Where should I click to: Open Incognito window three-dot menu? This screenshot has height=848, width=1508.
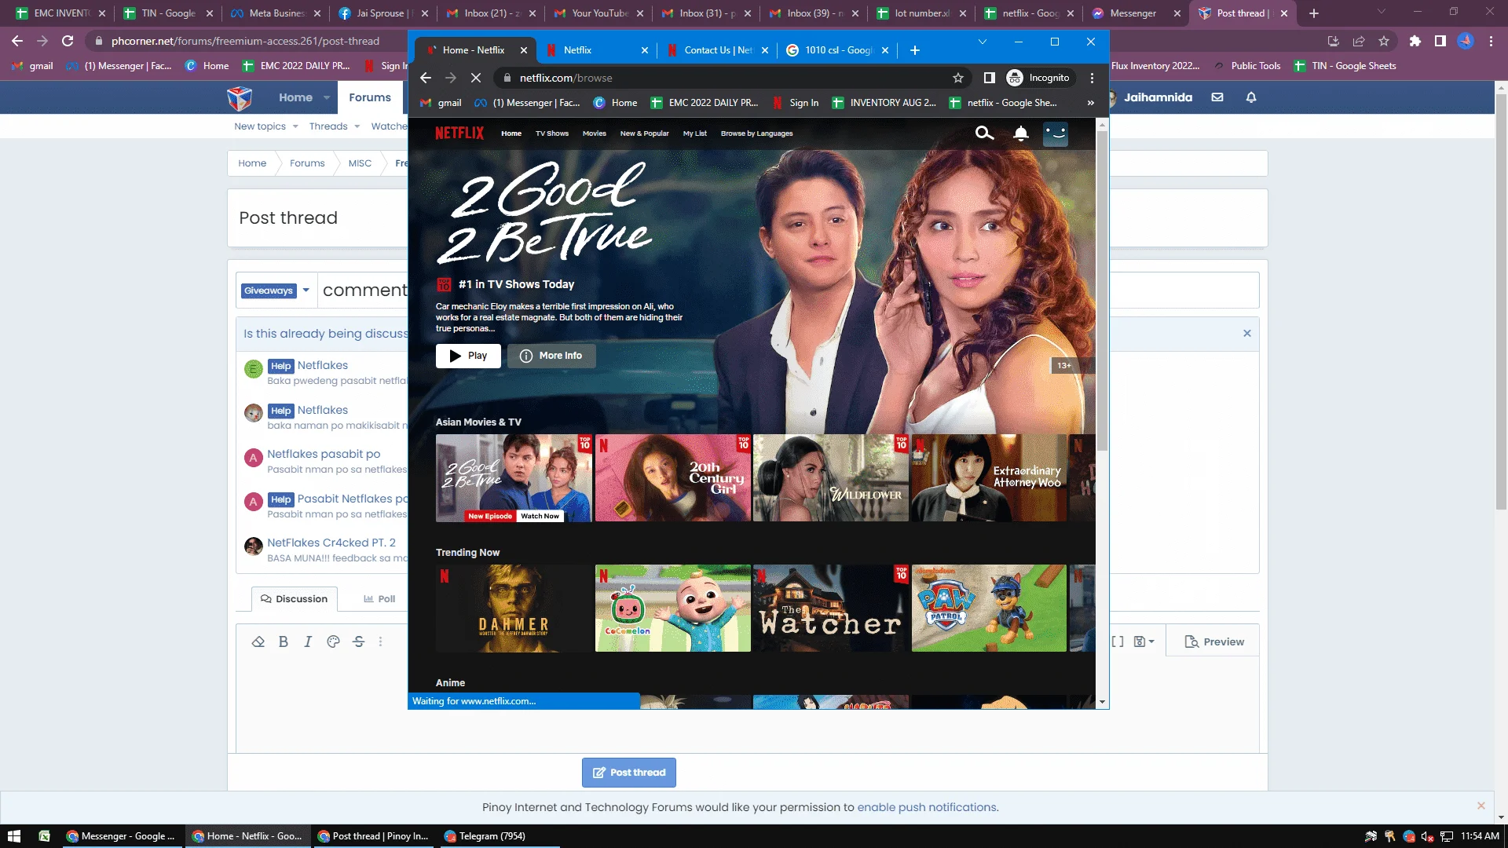[x=1092, y=78]
